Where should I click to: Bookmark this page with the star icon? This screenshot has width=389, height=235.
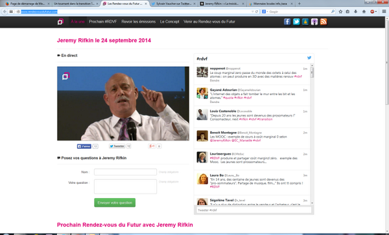point(340,12)
